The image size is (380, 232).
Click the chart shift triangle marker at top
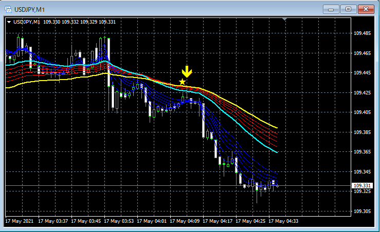[285, 19]
